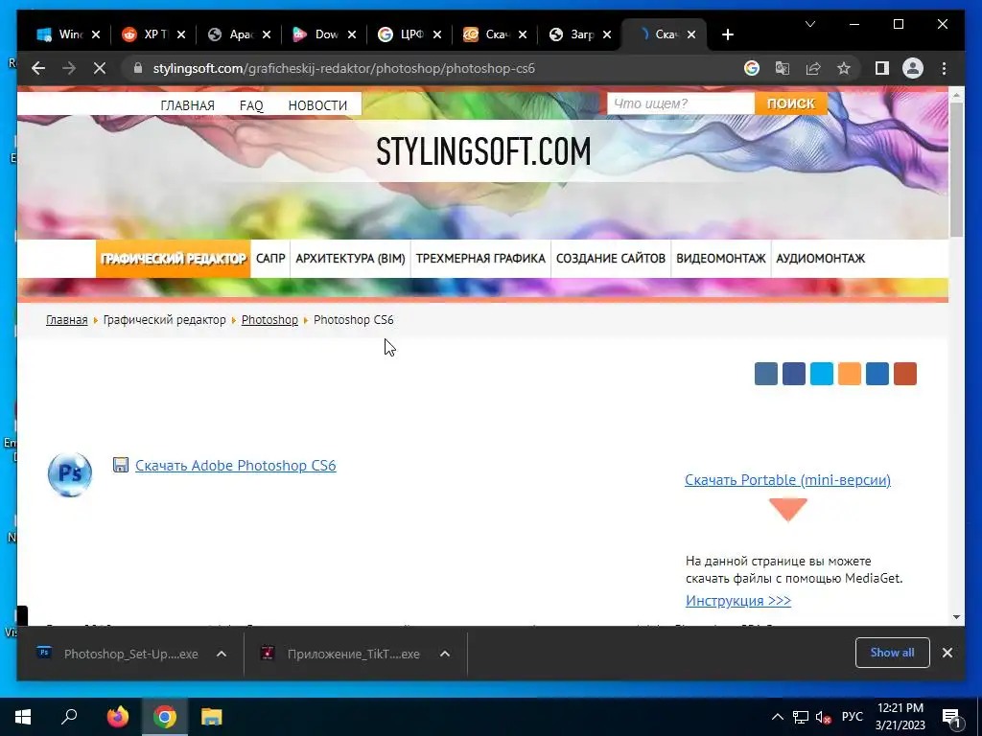Bookmark this page with the star icon
The width and height of the screenshot is (982, 736).
click(x=844, y=68)
